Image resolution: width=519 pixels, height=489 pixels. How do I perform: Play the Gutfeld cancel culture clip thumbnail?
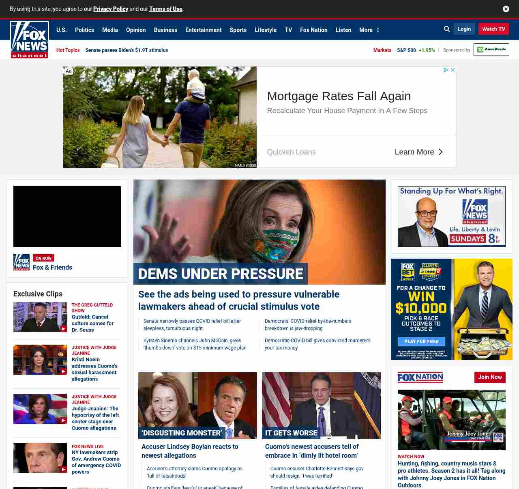[40, 317]
